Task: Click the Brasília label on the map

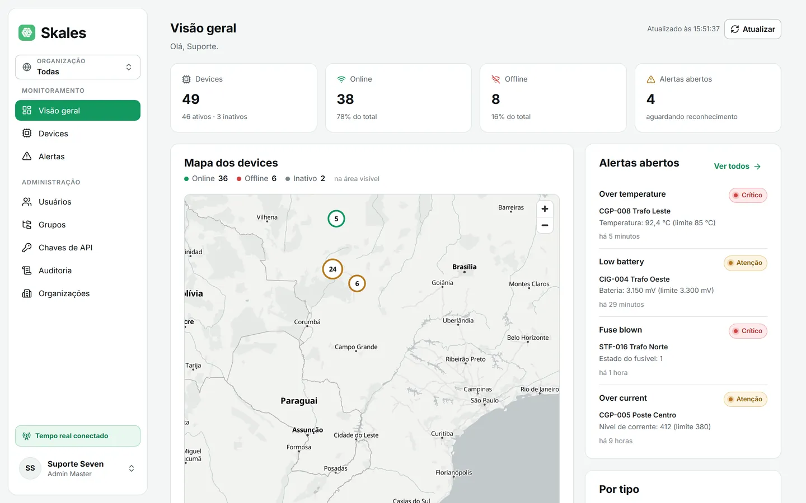Action: (465, 267)
